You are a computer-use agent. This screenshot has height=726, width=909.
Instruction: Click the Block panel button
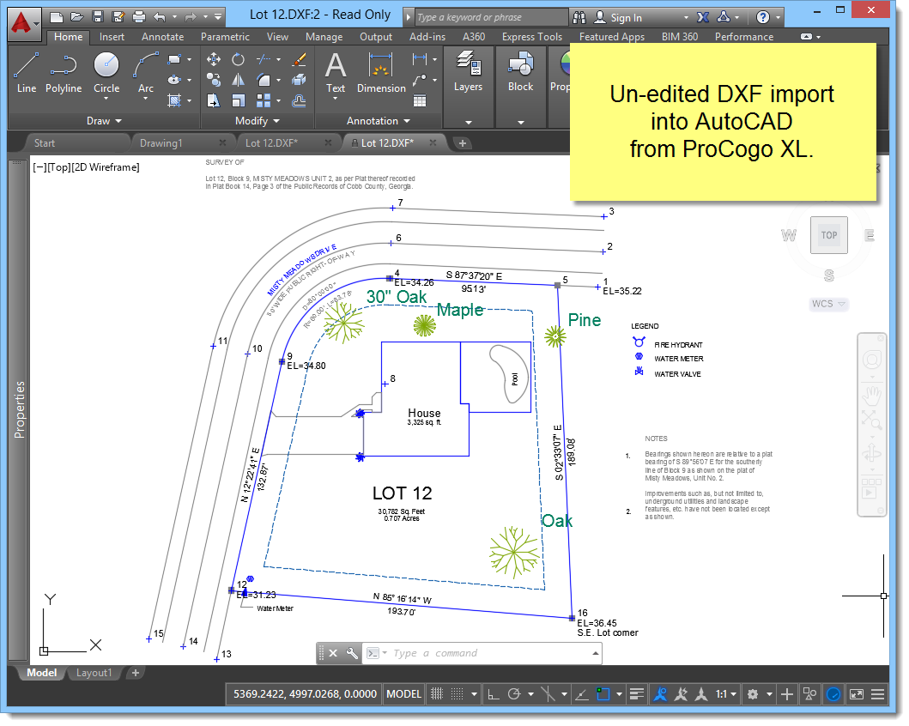pos(520,70)
